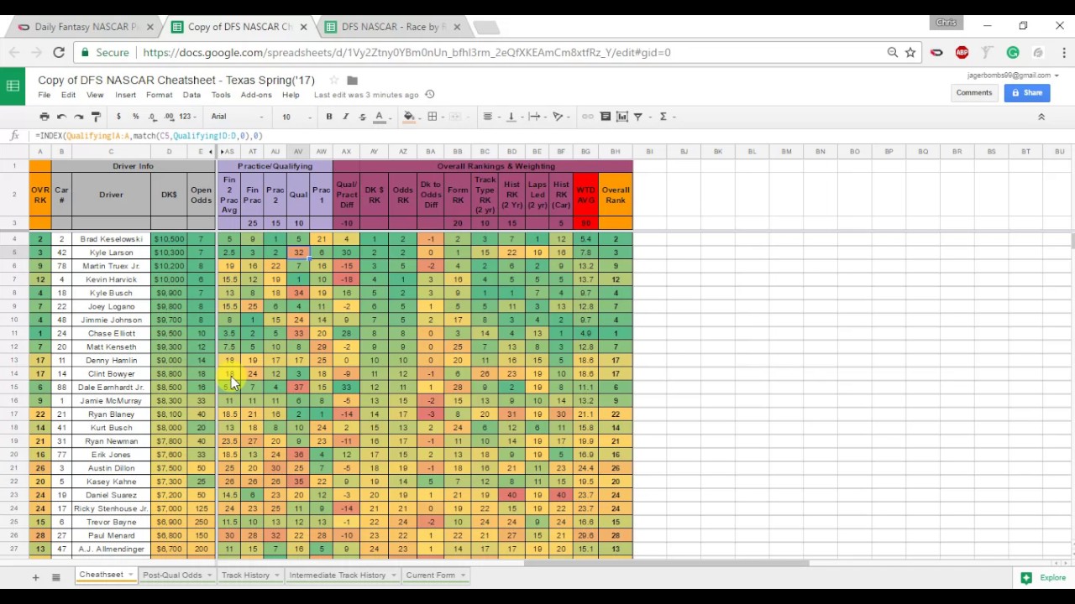Viewport: 1075px width, 604px height.
Task: Click 'Last edit was 3 minutes ago' link
Action: pyautogui.click(x=366, y=95)
